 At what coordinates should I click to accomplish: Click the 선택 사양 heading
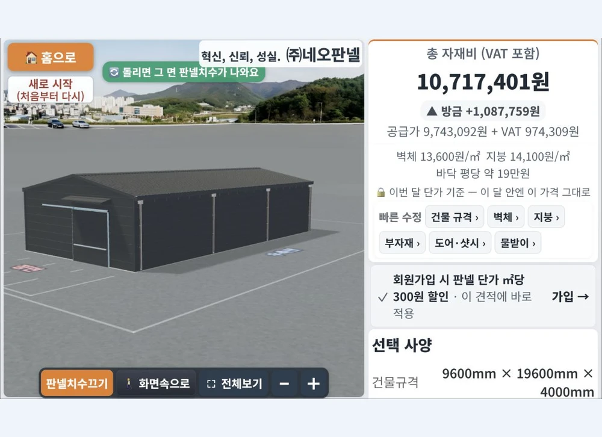point(402,345)
